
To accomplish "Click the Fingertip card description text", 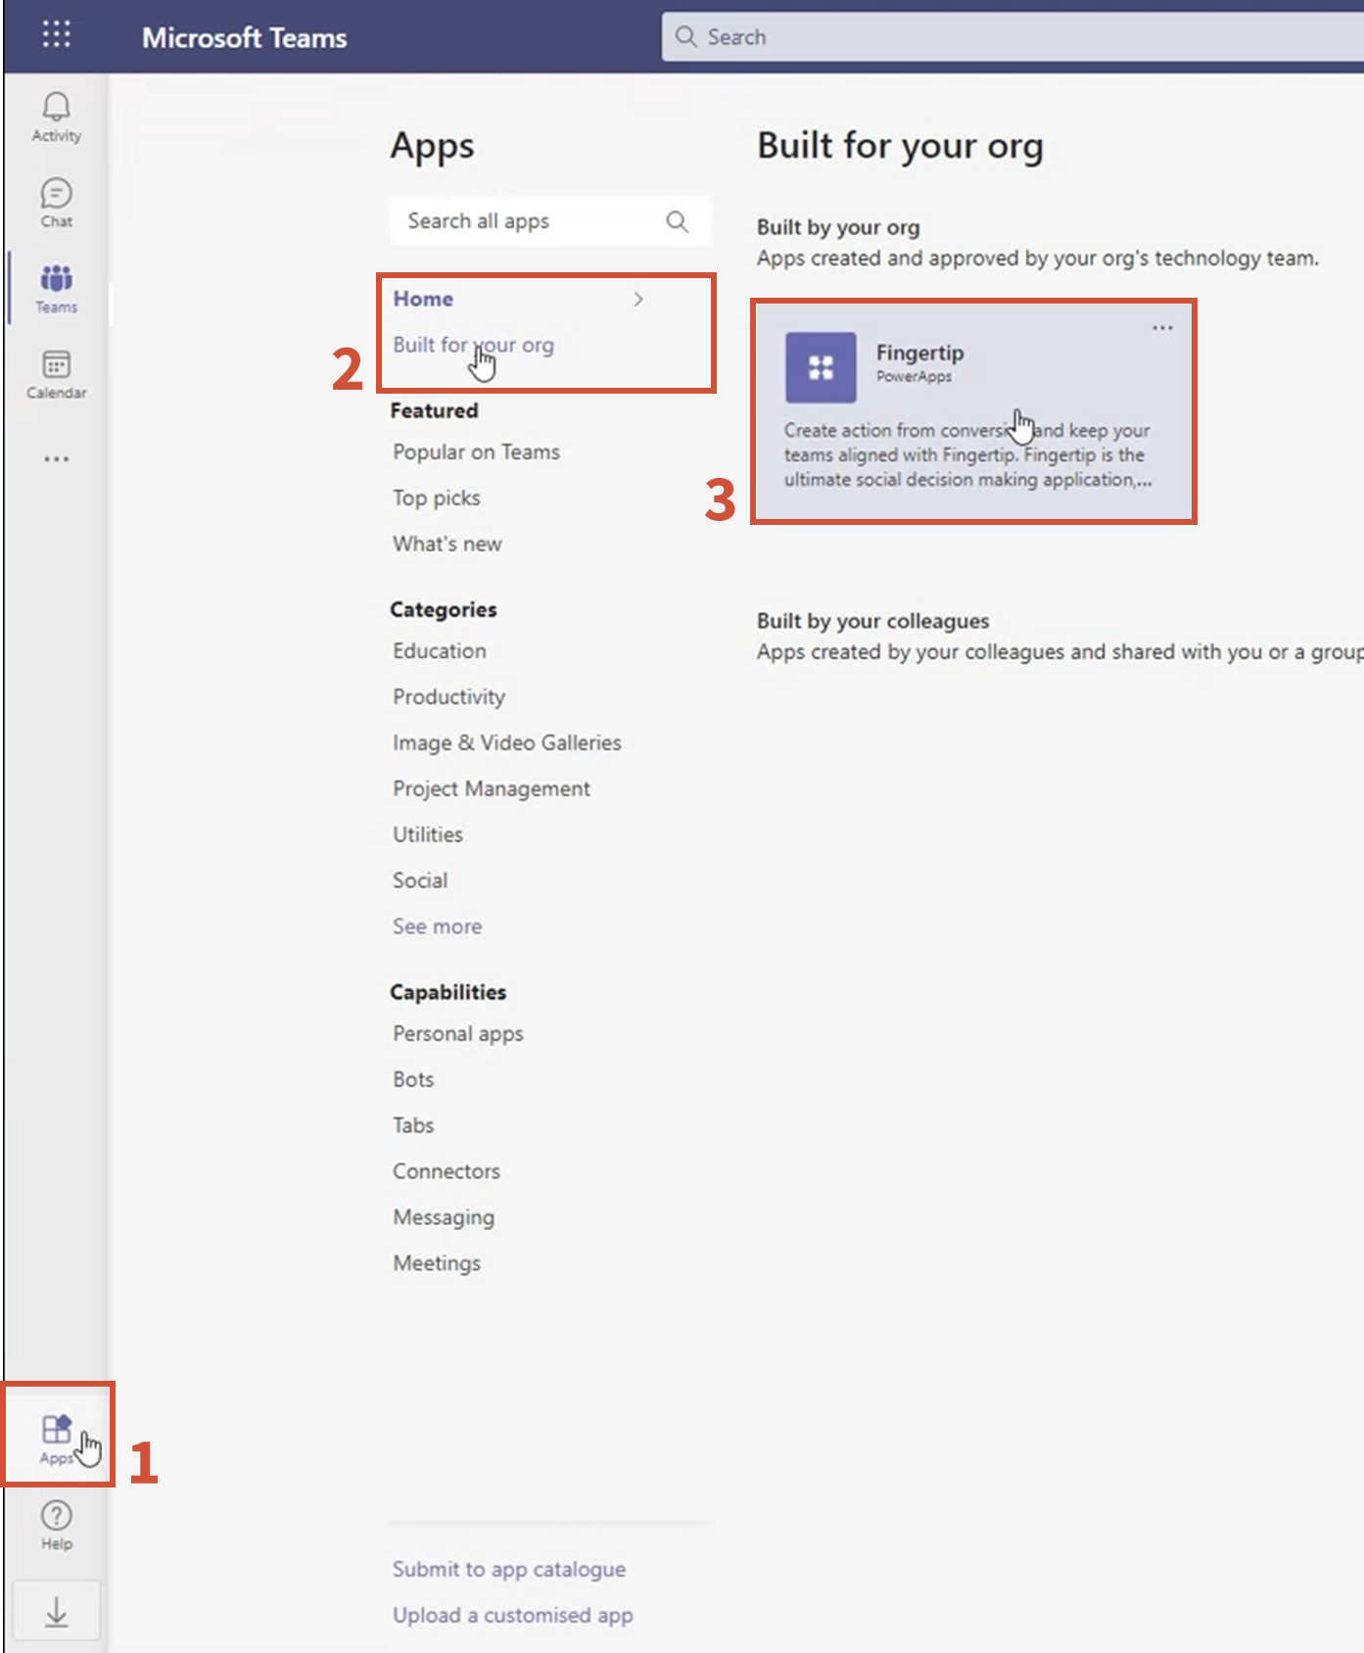I will pos(967,455).
